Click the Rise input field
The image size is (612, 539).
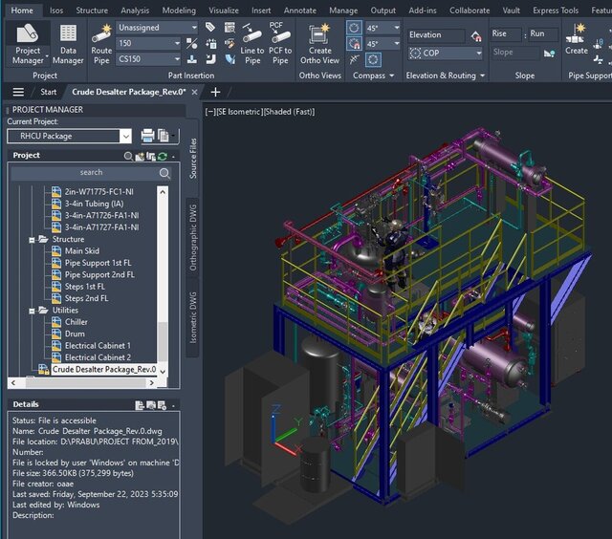(506, 34)
